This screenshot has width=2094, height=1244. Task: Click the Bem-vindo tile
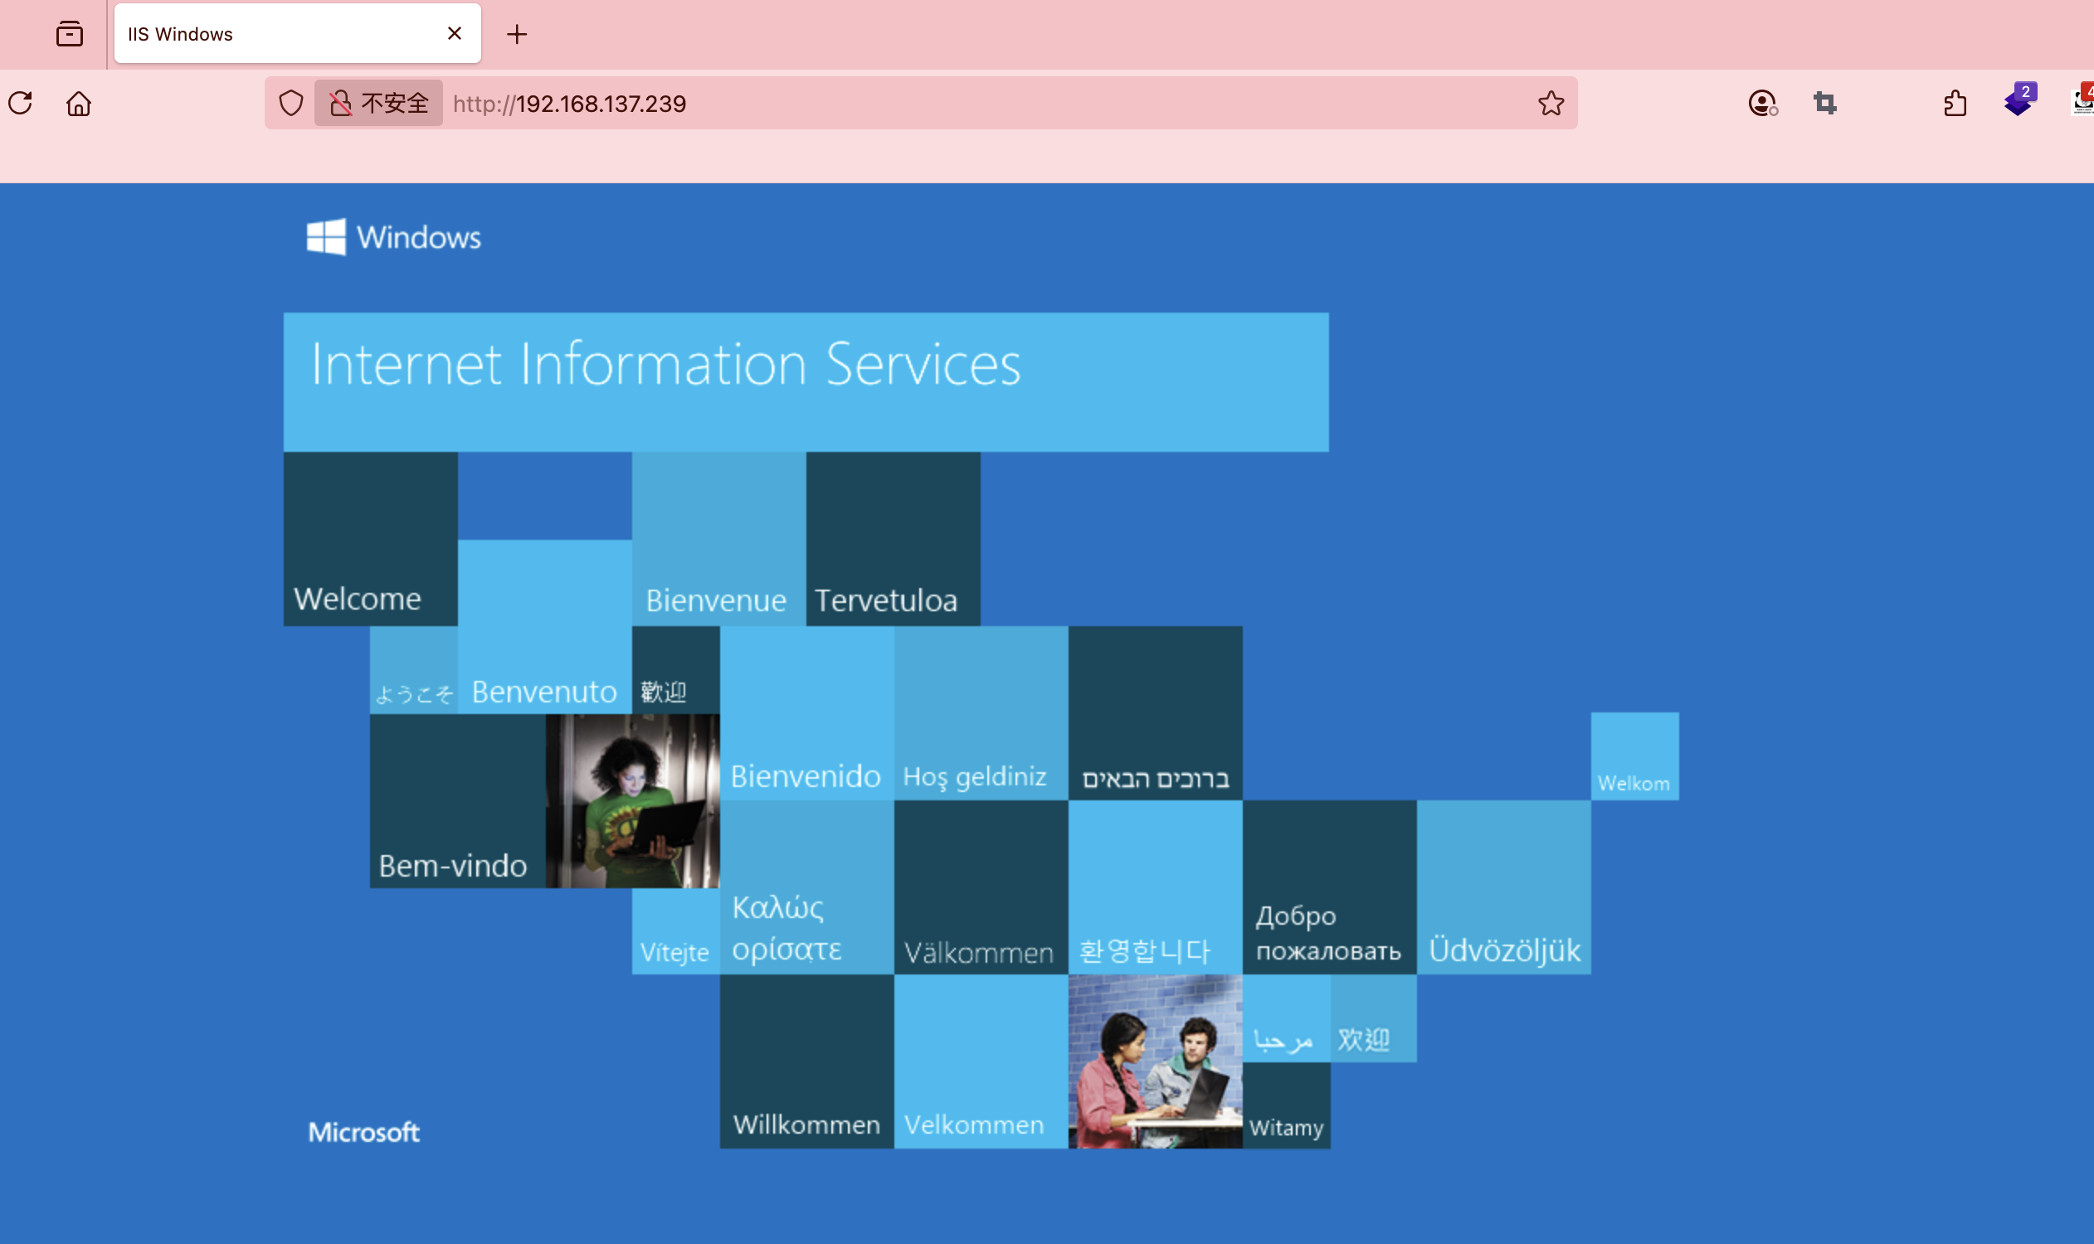pos(458,800)
